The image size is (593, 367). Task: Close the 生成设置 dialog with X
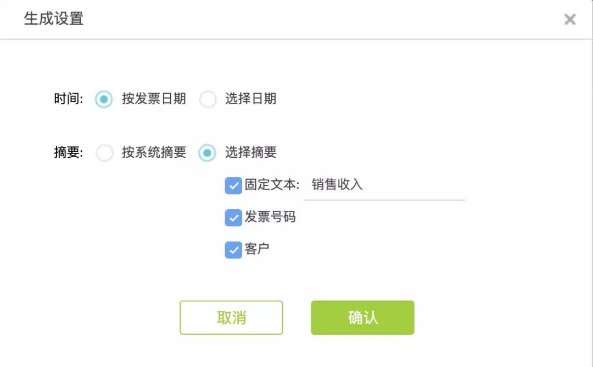click(x=570, y=19)
